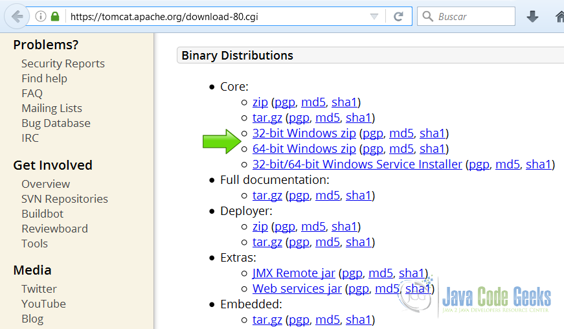The image size is (564, 329).
Task: Open the Twitter link under Media
Action: coord(39,289)
